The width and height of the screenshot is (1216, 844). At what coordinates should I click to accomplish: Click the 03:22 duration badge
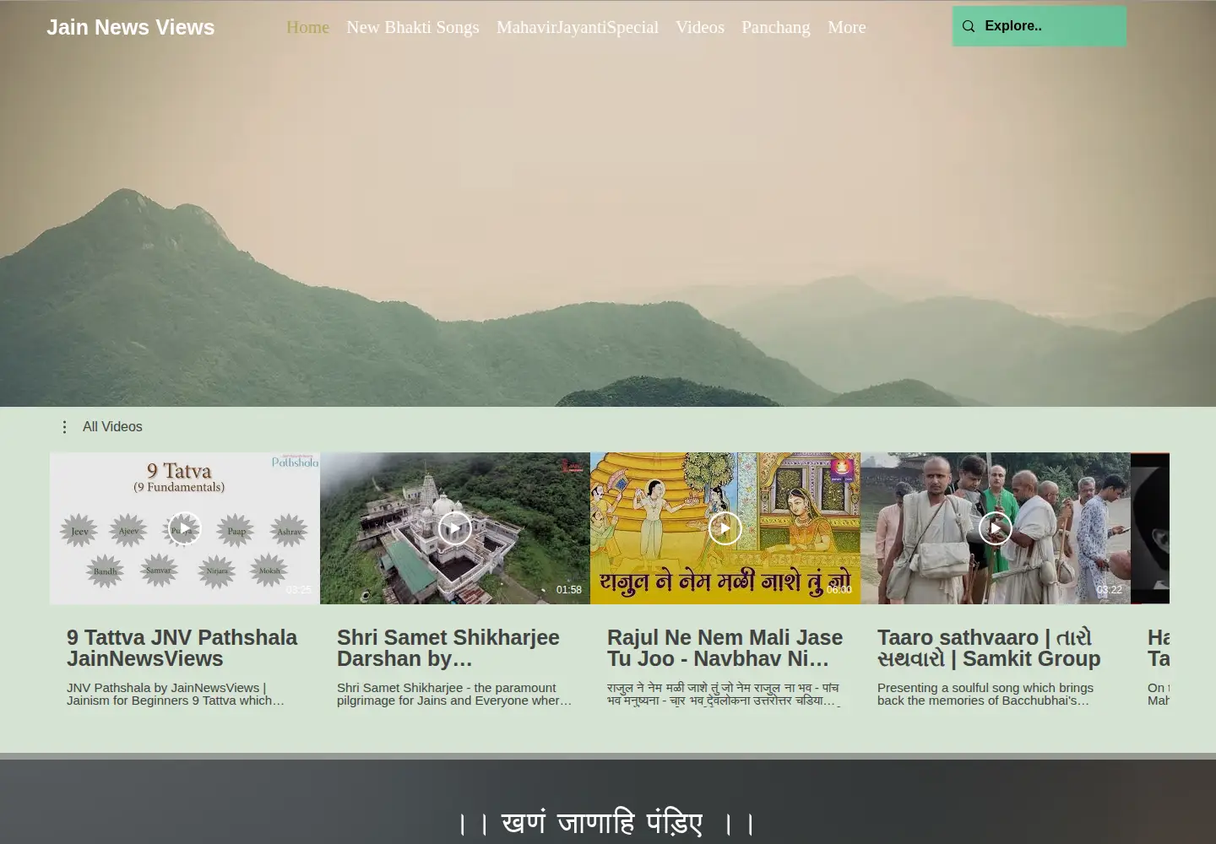coord(1109,590)
